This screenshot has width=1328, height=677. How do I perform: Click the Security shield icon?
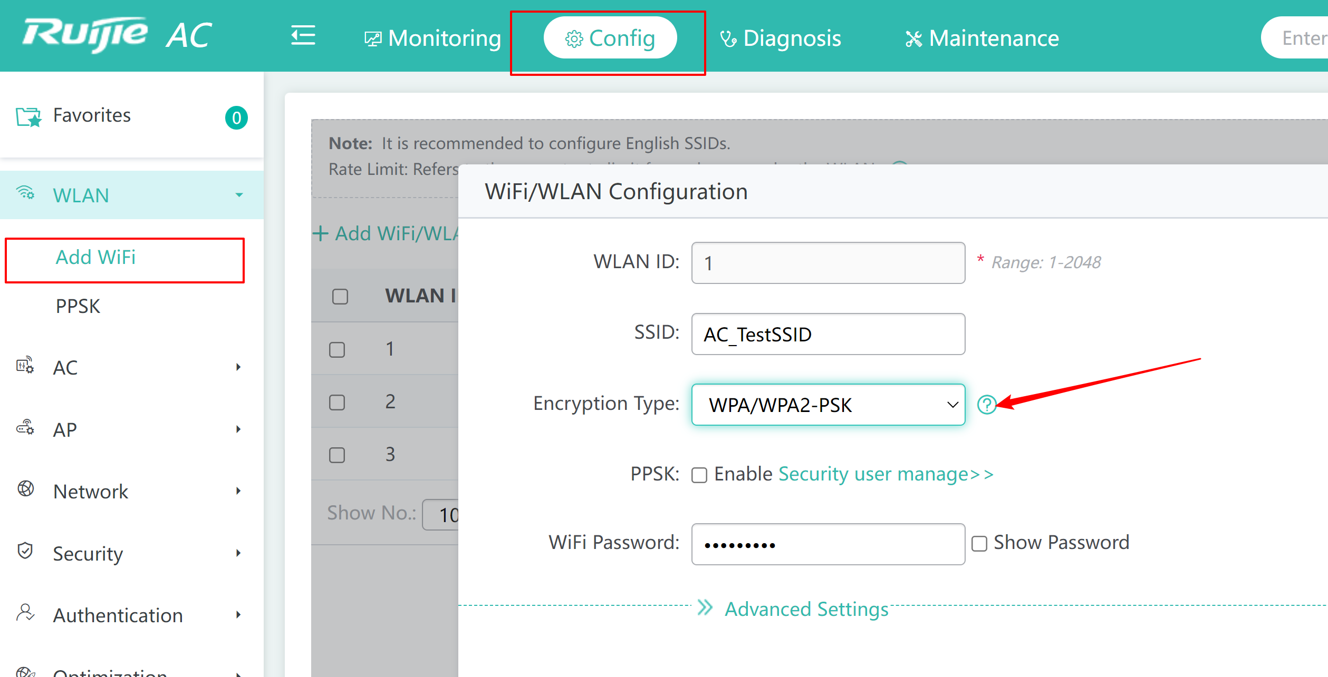pyautogui.click(x=25, y=551)
